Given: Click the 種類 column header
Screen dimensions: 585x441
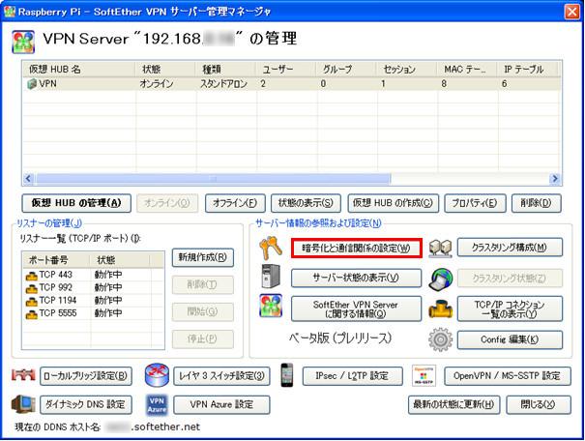Looking at the screenshot, I should pyautogui.click(x=225, y=70).
